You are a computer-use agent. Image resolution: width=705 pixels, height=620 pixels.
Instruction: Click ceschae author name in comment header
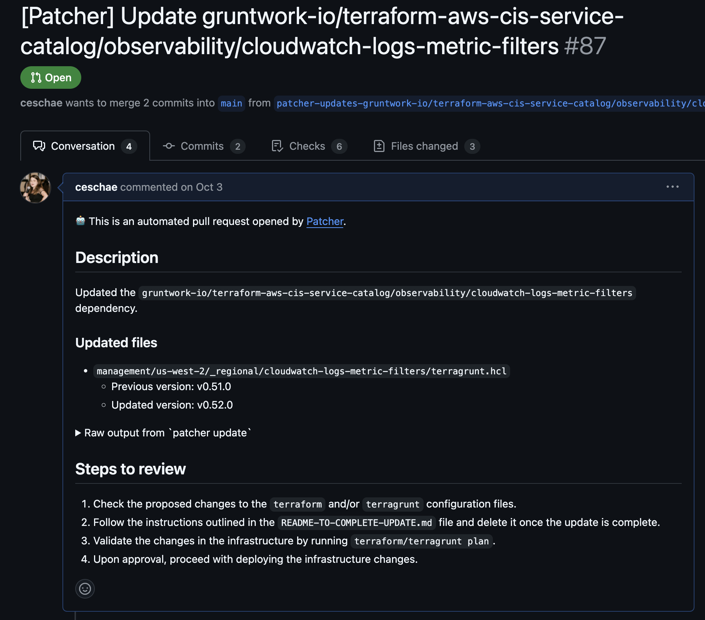tap(96, 187)
